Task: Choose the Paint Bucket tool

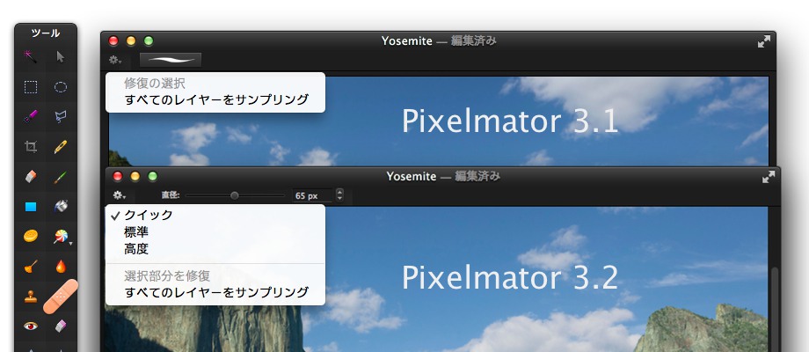Action: tap(61, 207)
